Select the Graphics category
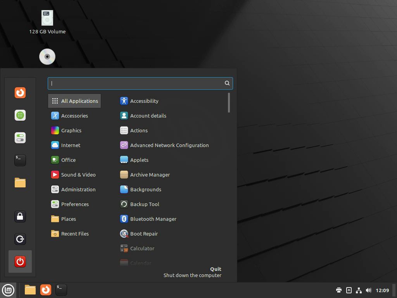 click(71, 130)
